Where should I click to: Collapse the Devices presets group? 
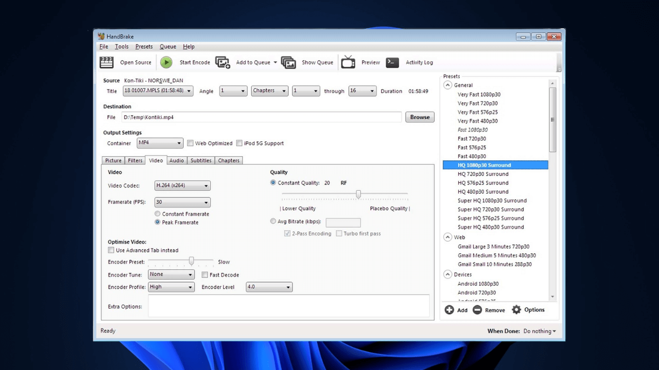tap(448, 274)
